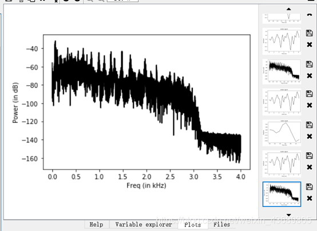The width and height of the screenshot is (317, 231).
Task: Select waveform thumbnail above the unselected spectrum thumbnail
Action: (282, 41)
